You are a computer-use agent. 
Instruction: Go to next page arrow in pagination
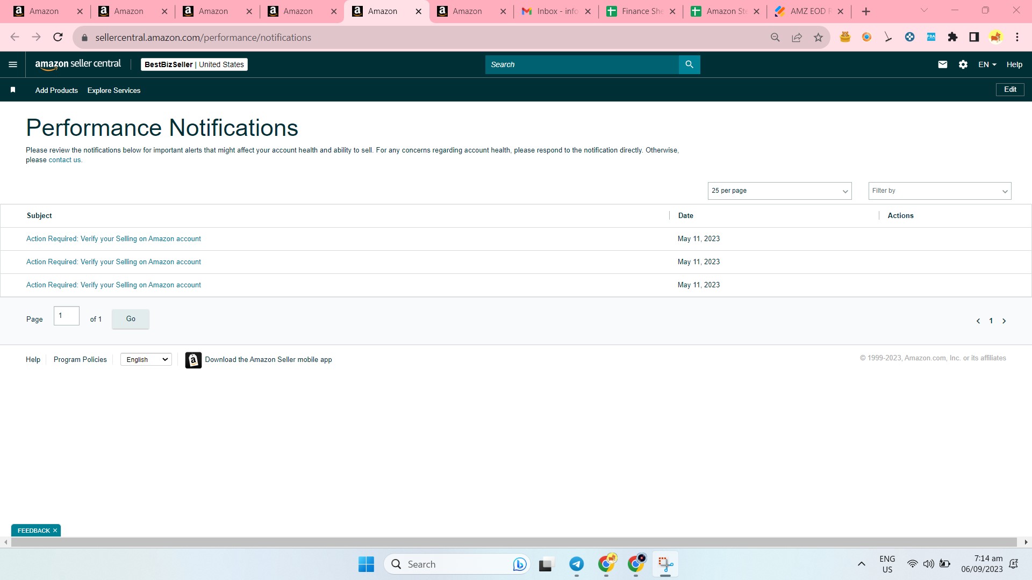1004,321
